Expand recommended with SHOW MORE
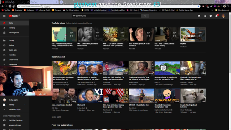The image size is (231, 130). point(56,117)
